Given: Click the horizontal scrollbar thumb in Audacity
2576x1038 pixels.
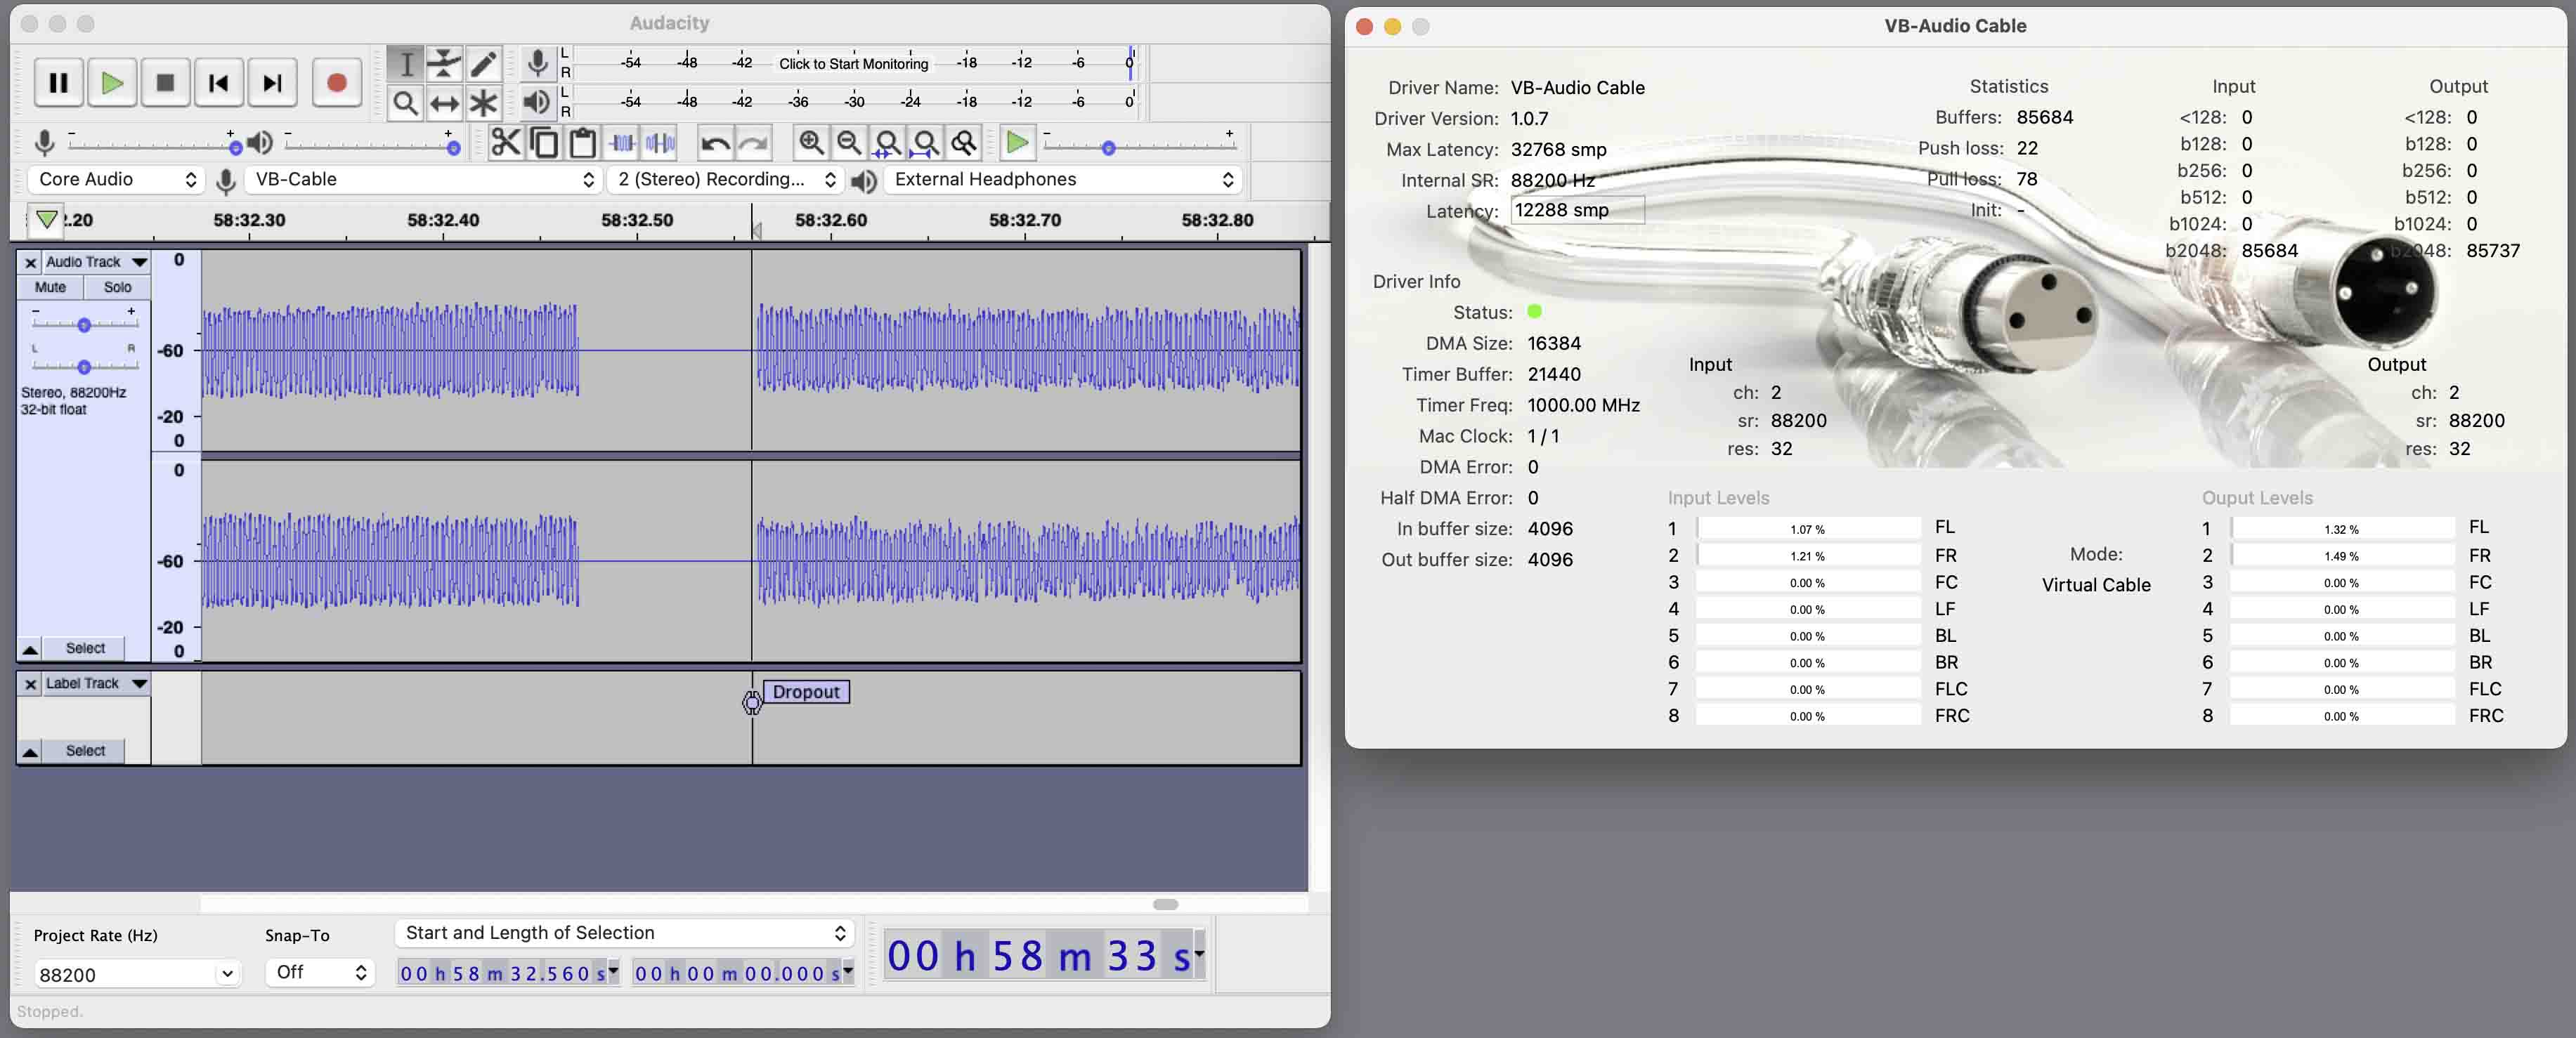Looking at the screenshot, I should (x=1165, y=904).
